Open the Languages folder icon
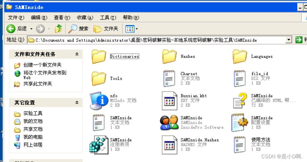This screenshot has height=162, width=307. click(240, 56)
